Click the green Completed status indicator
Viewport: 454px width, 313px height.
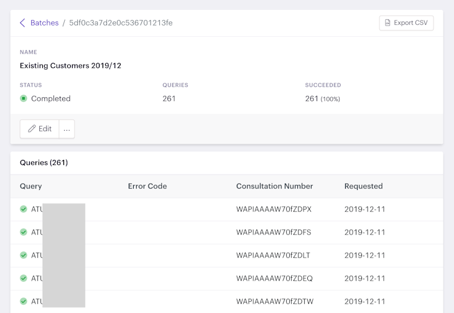point(24,98)
